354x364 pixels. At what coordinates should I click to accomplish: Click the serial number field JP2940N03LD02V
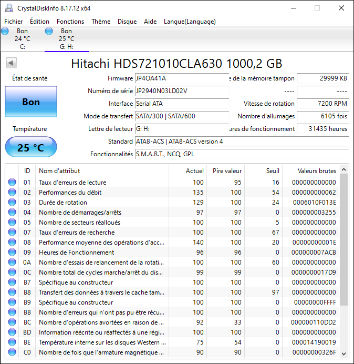click(x=181, y=91)
